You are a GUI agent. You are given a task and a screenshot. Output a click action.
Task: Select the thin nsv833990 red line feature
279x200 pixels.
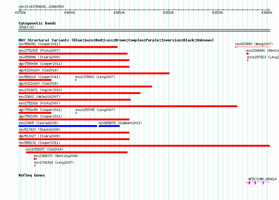[x=253, y=47]
